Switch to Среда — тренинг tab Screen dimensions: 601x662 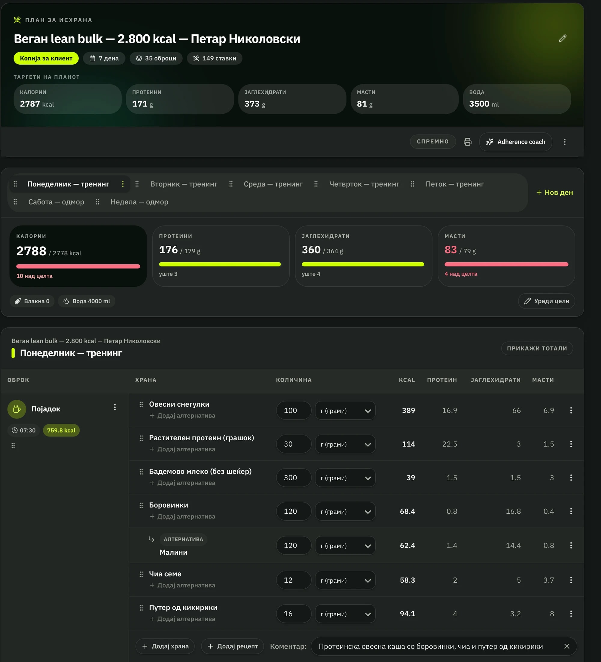click(x=273, y=184)
